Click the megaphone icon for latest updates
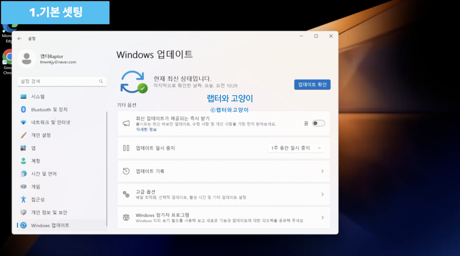 click(126, 123)
